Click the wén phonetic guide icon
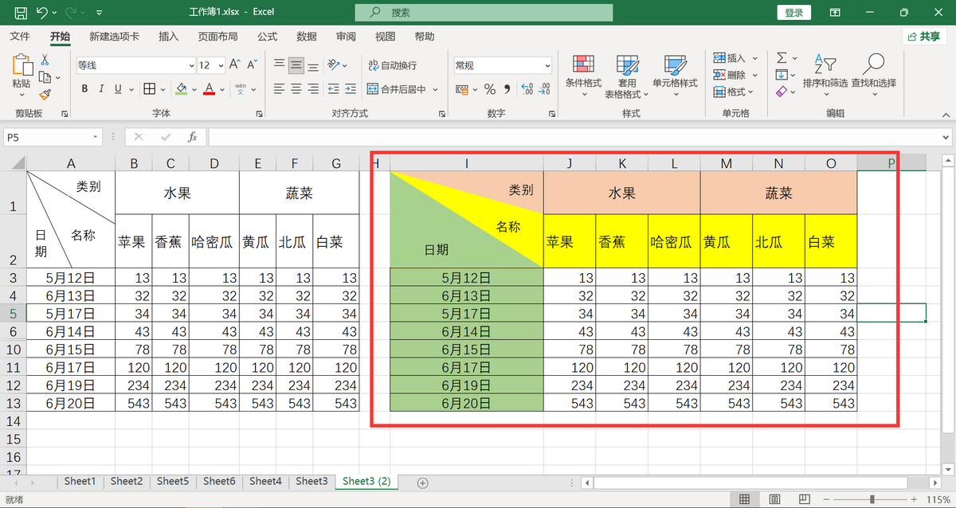This screenshot has height=508, width=956. 240,89
